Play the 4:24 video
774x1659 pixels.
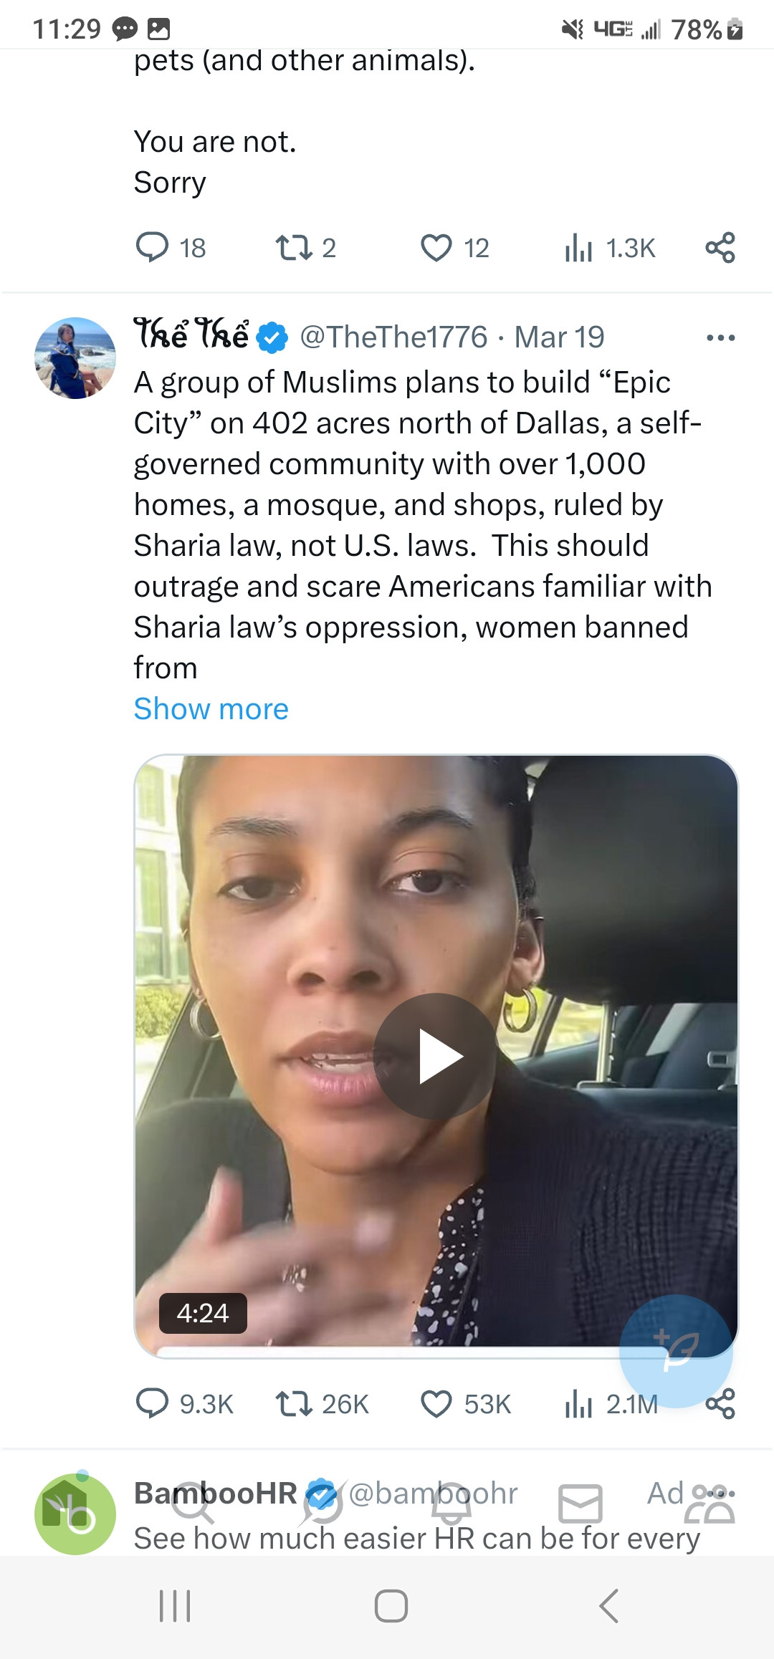(436, 1056)
